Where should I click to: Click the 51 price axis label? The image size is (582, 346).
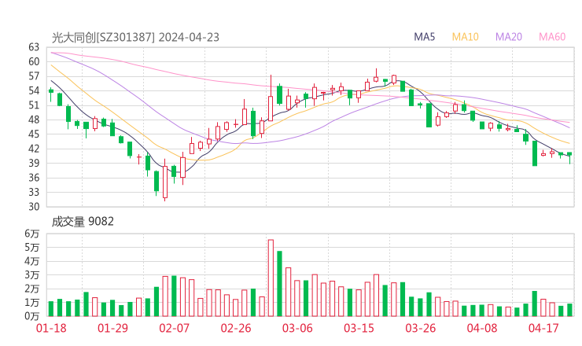34,105
